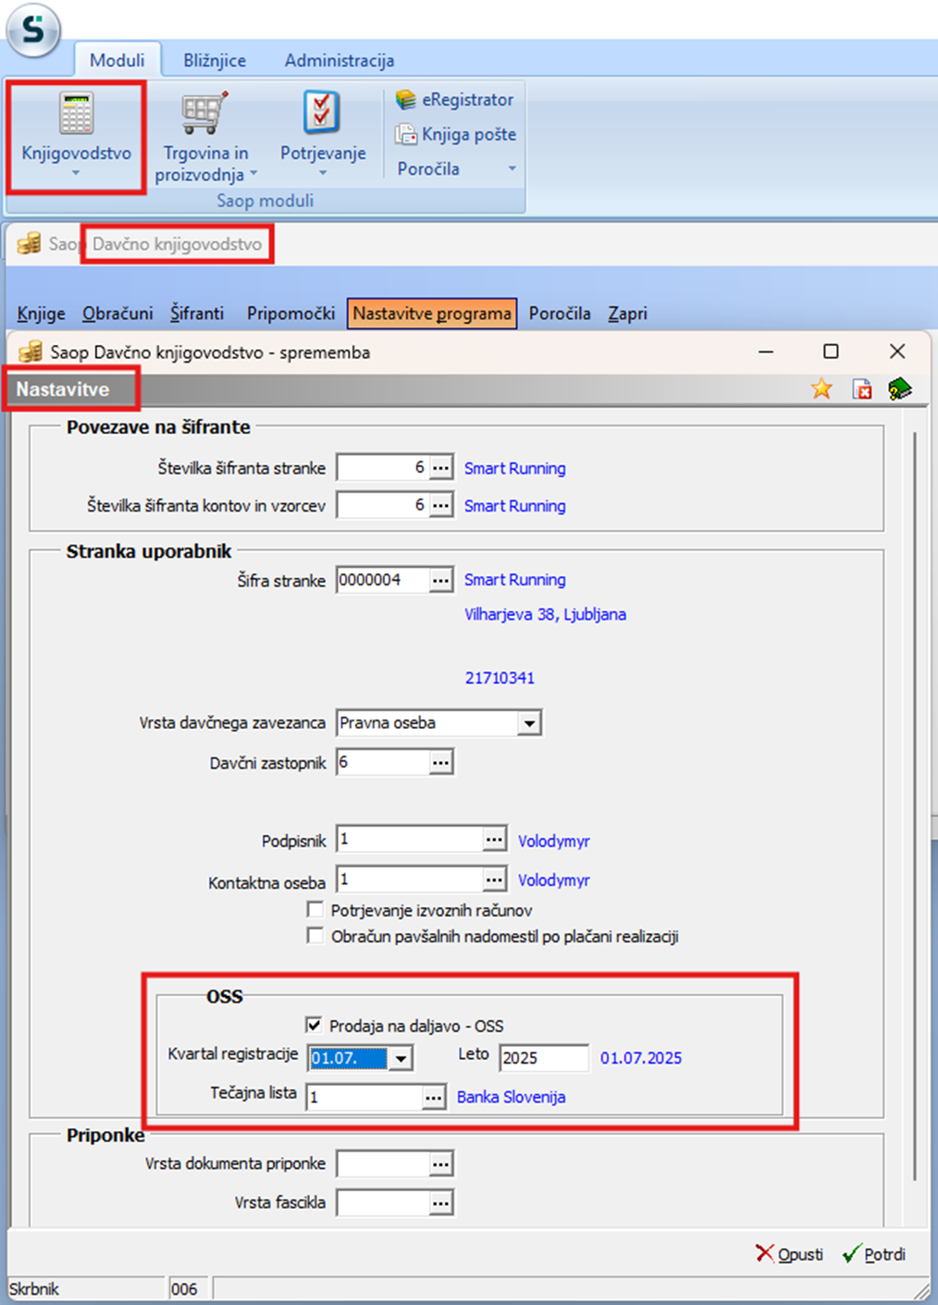Open the Obračuni menu

pos(117,314)
